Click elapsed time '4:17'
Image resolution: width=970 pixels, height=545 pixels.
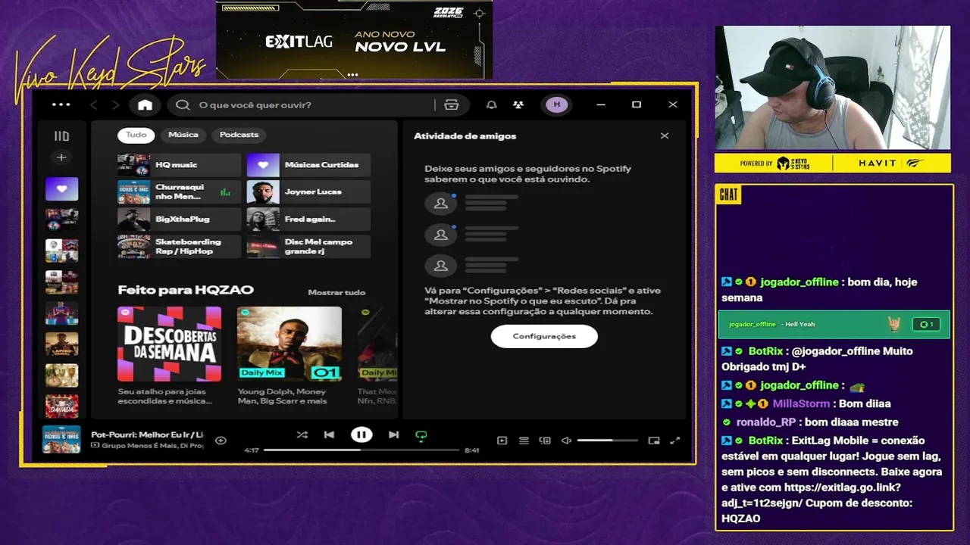[252, 450]
